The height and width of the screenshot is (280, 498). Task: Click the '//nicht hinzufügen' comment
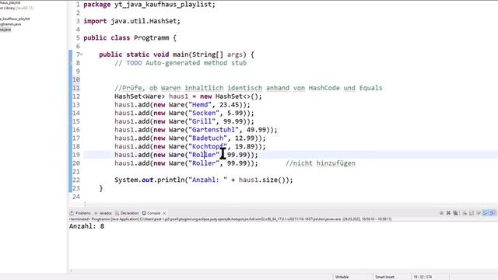[321, 163]
